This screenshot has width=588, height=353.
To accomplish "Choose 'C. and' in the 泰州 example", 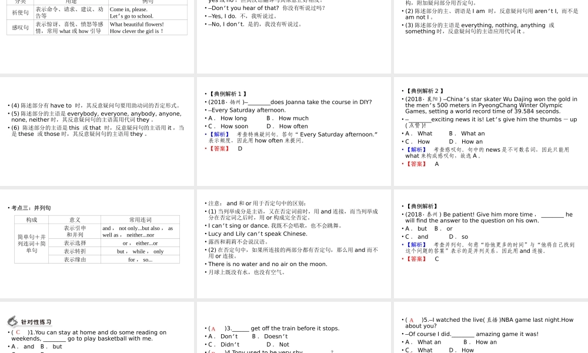I will pyautogui.click(x=417, y=237).
